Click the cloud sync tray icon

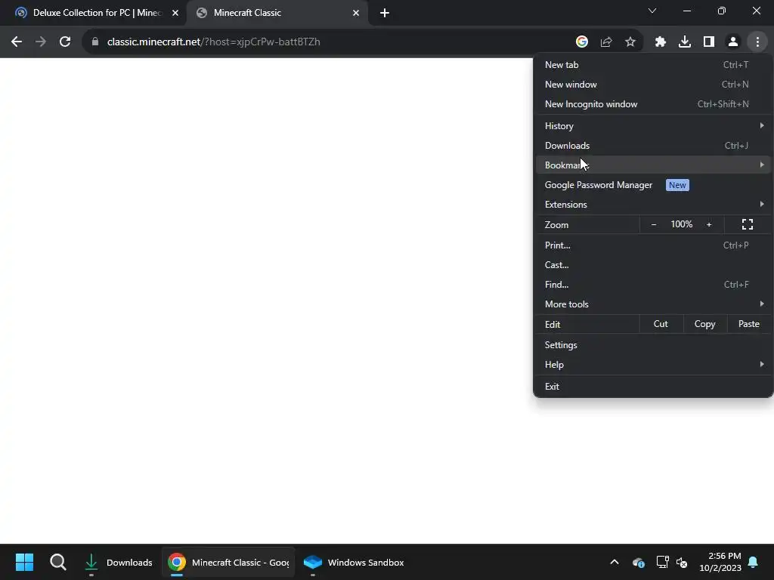(638, 562)
